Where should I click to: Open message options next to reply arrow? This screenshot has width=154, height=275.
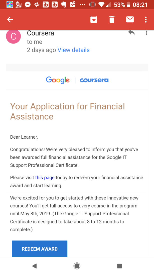point(146,32)
